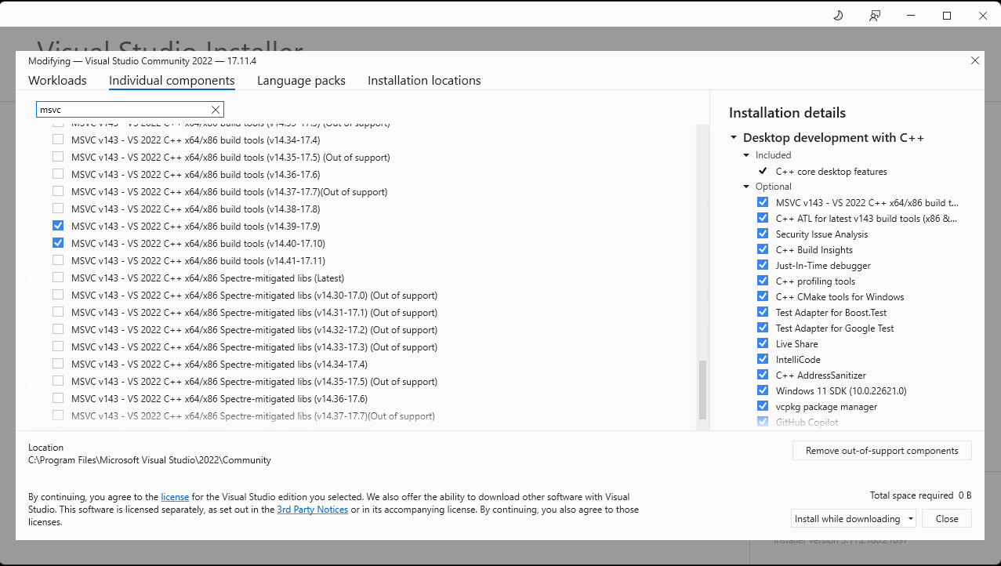Screen dimensions: 1001x566
Task: Check Spectre-mitigated libs v14.36-17.6 checkbox
Action: 58,398
